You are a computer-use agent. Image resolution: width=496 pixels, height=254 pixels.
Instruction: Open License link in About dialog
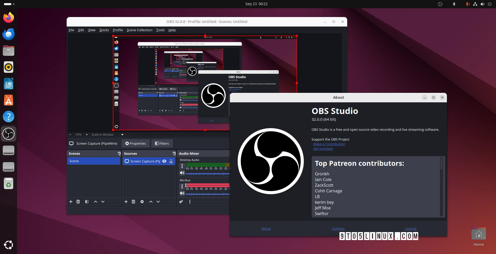click(410, 228)
